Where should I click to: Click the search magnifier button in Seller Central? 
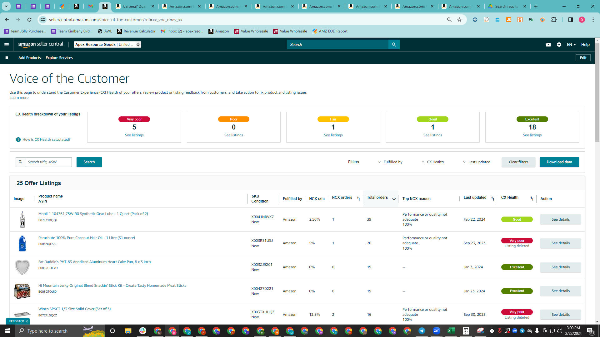click(x=394, y=45)
